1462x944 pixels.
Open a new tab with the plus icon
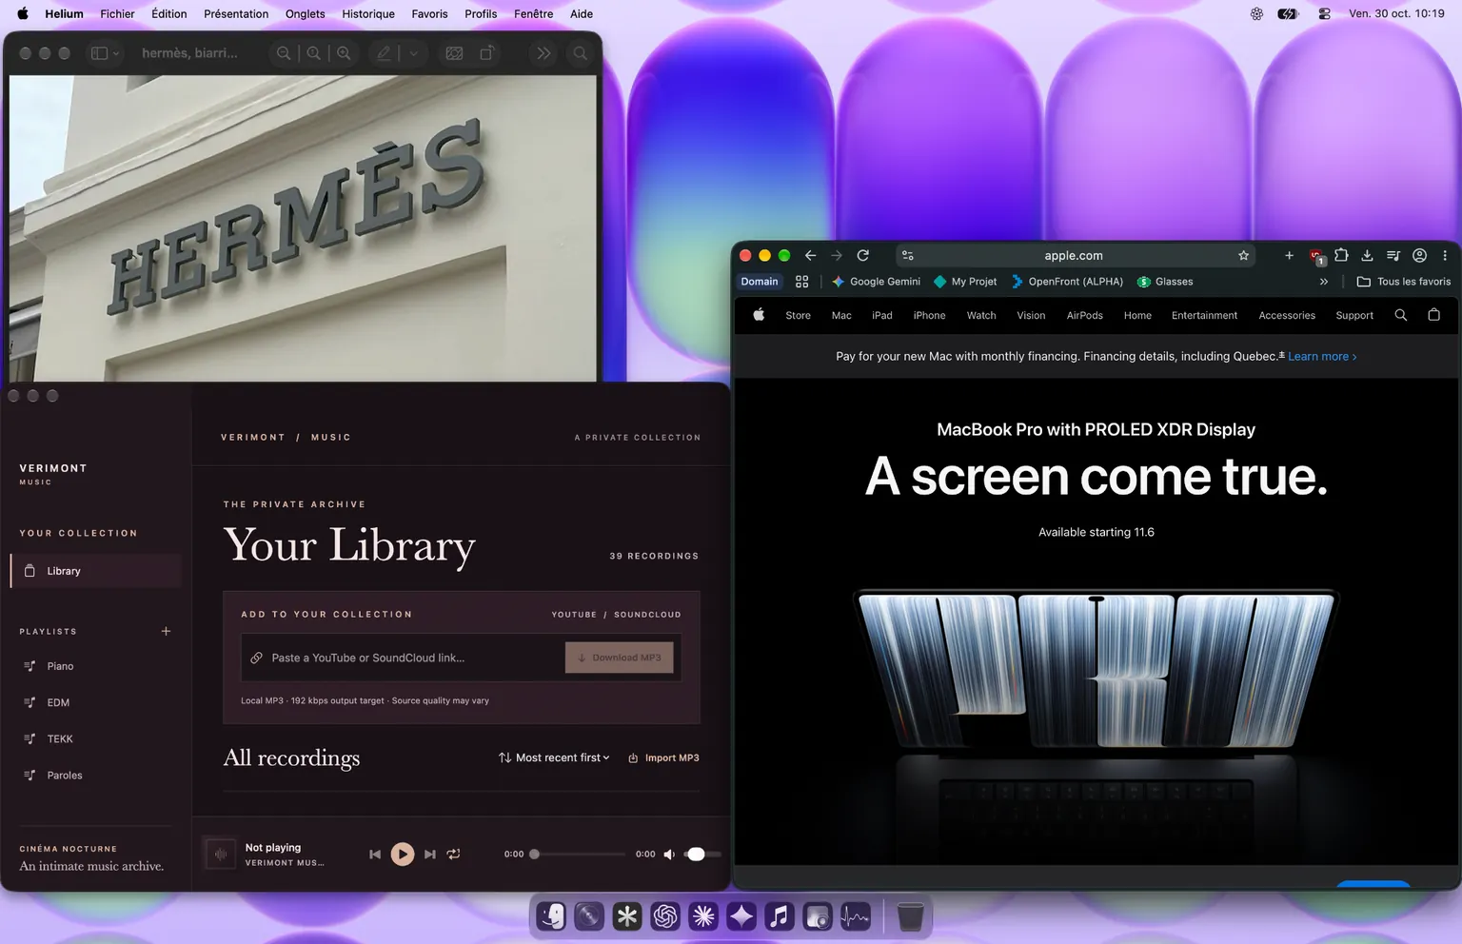point(1289,255)
